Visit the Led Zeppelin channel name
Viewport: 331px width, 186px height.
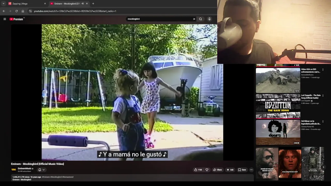pos(306,101)
